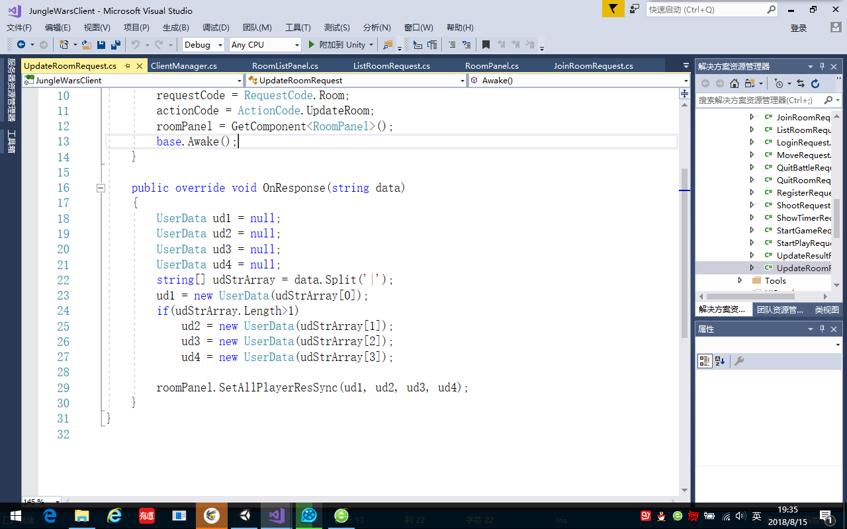
Task: Click the Properties panel Categorized icon
Action: click(x=705, y=361)
